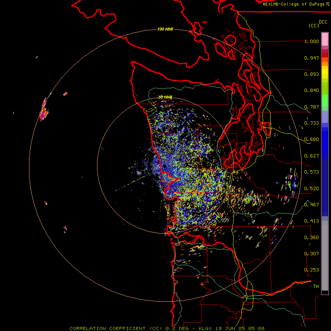Click the 0.627 color scale value
331x331 pixels.
tap(312, 156)
